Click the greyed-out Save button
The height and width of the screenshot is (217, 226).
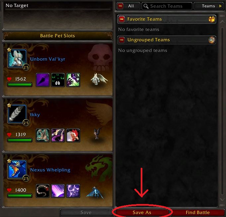86,213
